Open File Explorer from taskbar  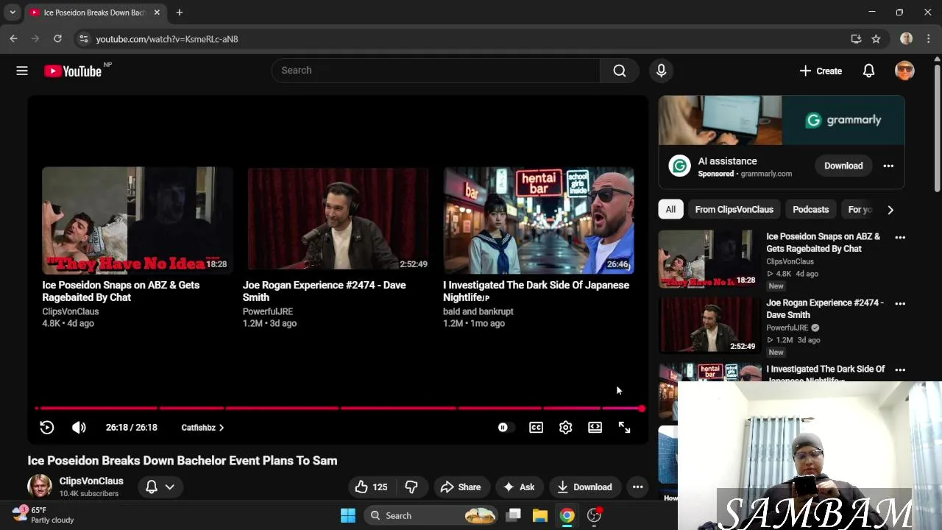(x=540, y=515)
